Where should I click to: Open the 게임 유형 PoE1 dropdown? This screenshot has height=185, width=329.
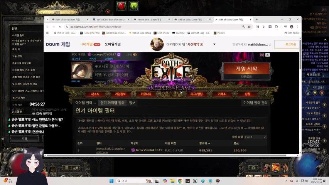coord(255,137)
